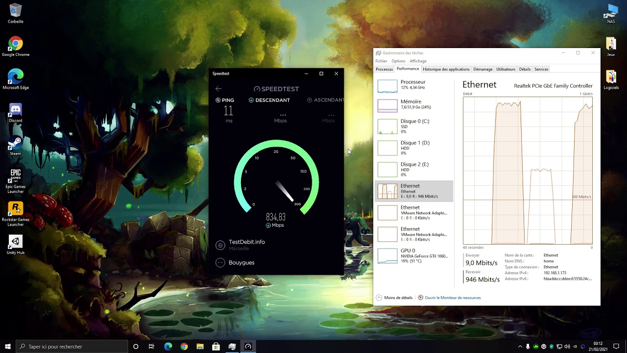This screenshot has width=627, height=353.
Task: Select the Rockstar Games Launcher icon
Action: (x=16, y=214)
